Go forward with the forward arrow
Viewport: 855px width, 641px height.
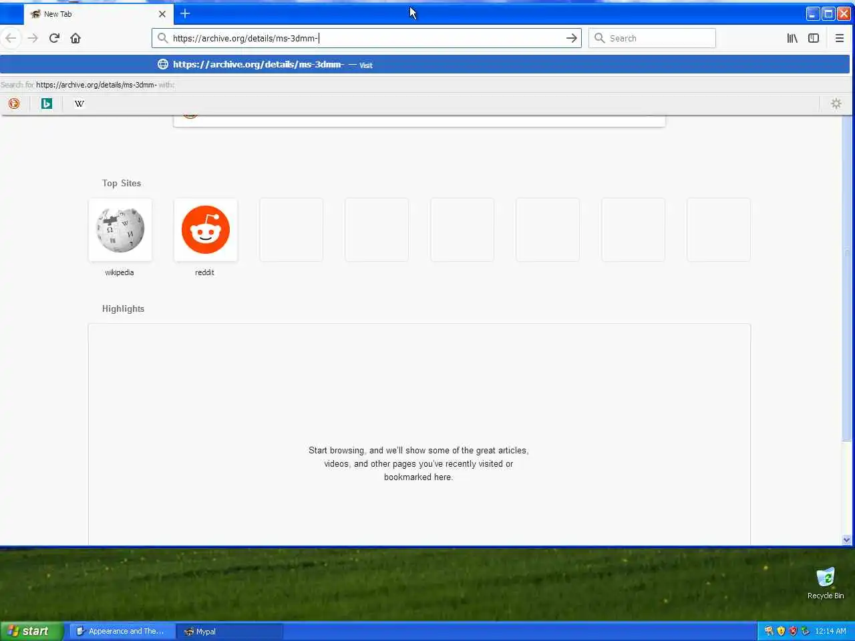[33, 38]
